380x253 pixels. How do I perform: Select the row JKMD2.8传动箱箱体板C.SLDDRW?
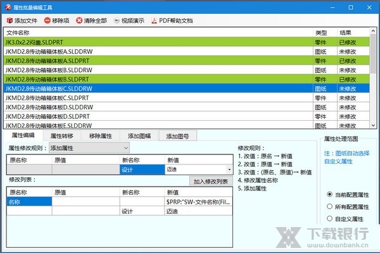pos(187,89)
